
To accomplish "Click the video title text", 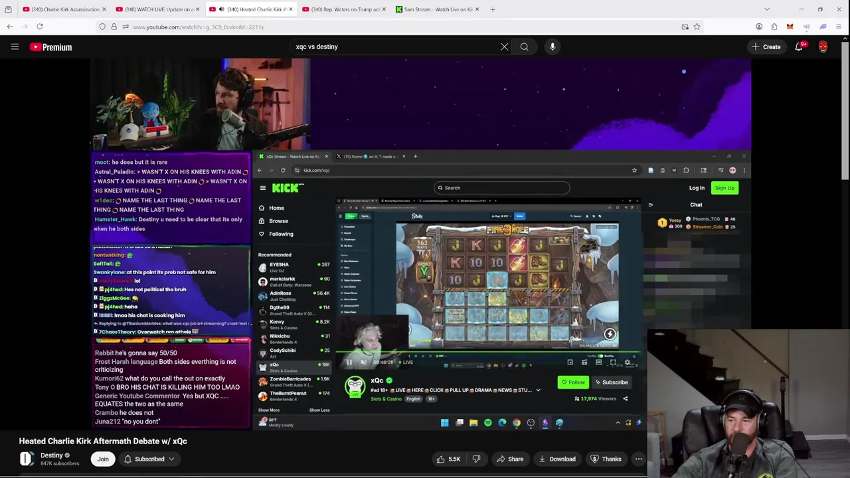I will [103, 441].
